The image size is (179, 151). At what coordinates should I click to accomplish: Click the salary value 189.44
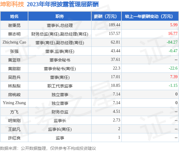coord(114,25)
